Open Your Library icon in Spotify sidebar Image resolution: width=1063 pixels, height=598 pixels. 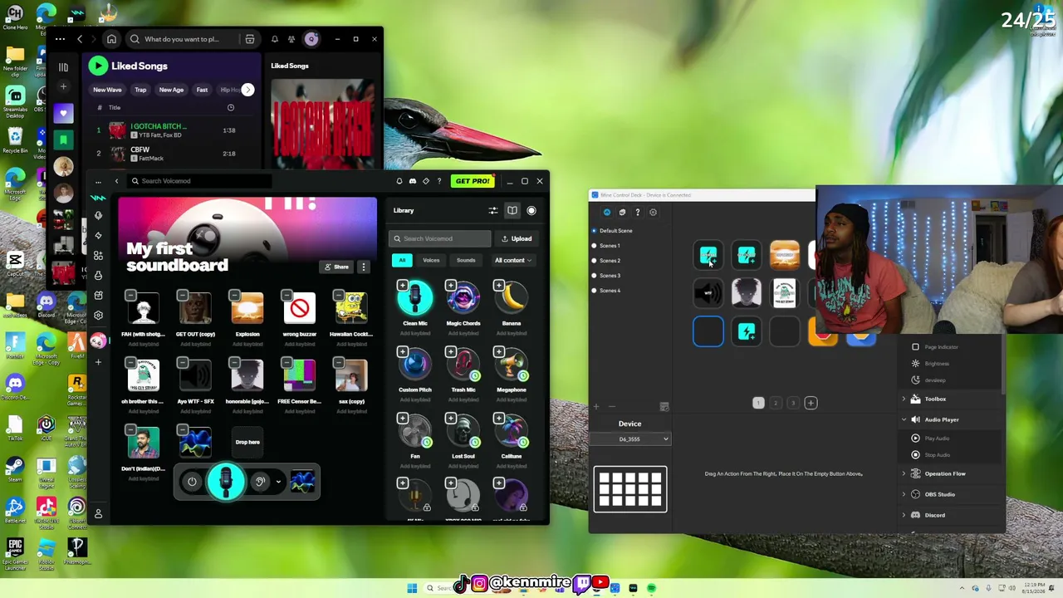(x=63, y=66)
